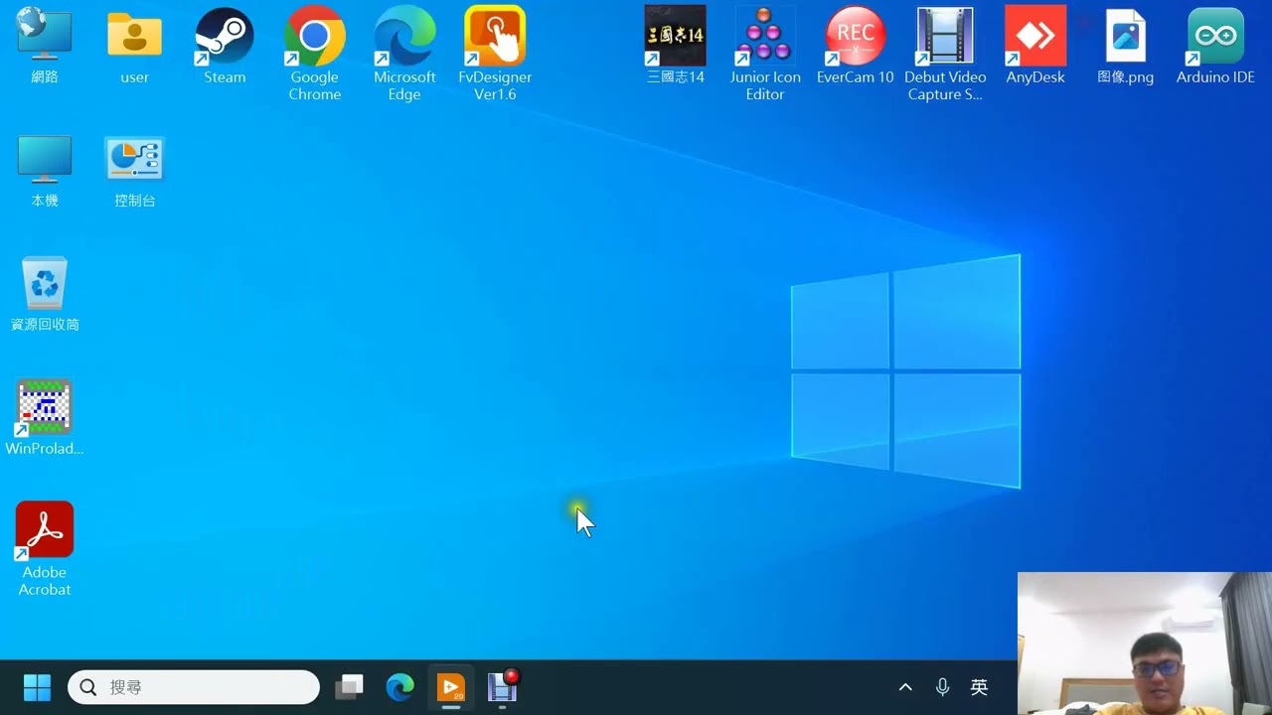Open the Windows Start menu
Screen dimensions: 1272x715
click(37, 687)
